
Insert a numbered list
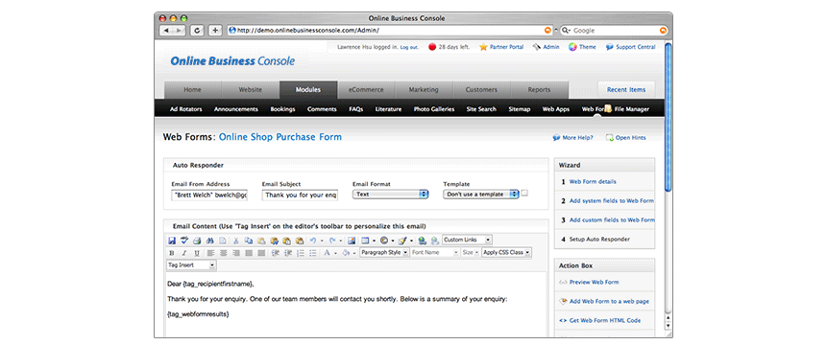[301, 253]
